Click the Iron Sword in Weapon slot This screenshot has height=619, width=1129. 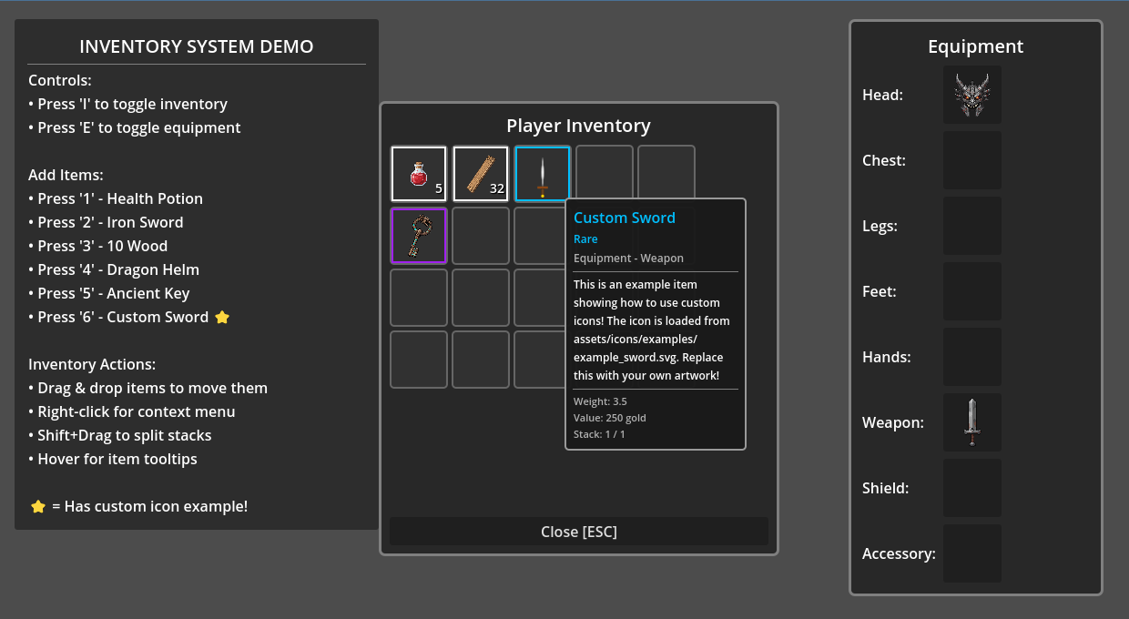tap(971, 422)
